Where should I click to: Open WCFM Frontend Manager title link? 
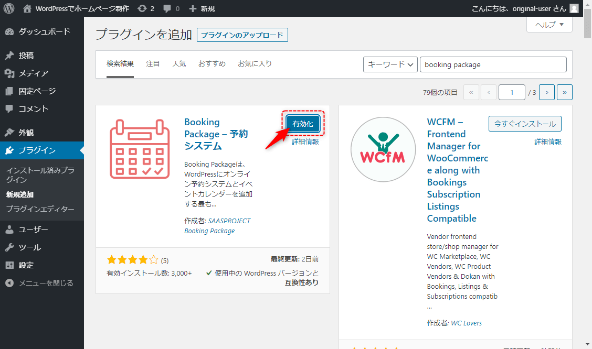click(x=458, y=170)
